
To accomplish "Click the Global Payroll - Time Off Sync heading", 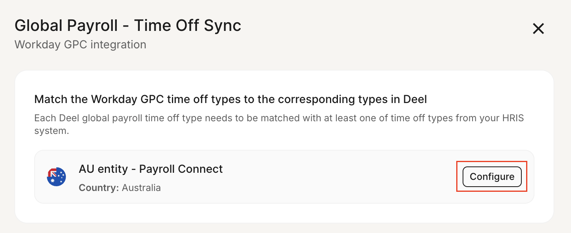I will click(128, 25).
